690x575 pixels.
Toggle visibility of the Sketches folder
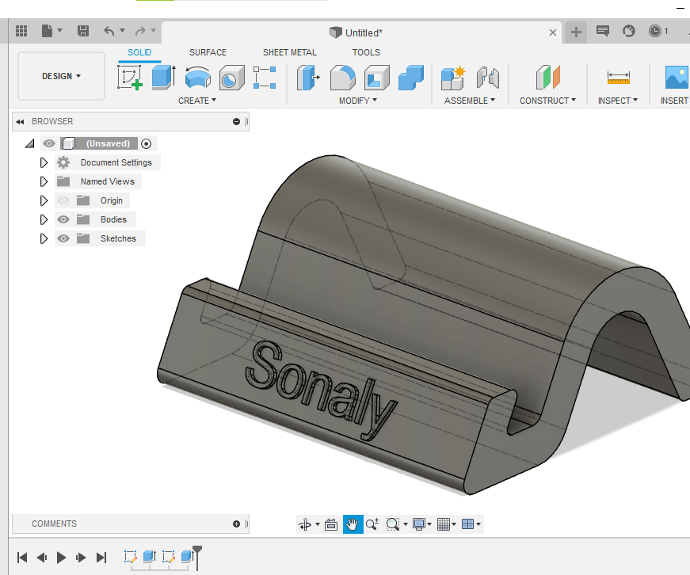pyautogui.click(x=63, y=238)
